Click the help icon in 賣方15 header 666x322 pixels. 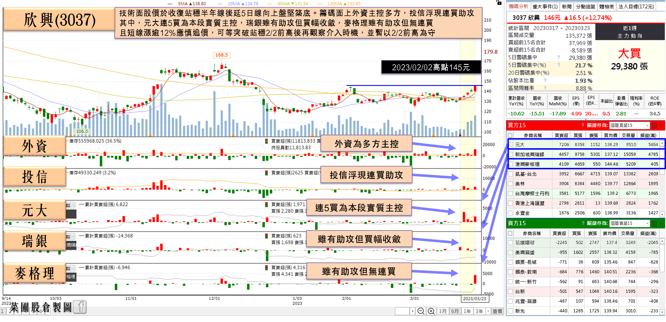click(x=583, y=223)
